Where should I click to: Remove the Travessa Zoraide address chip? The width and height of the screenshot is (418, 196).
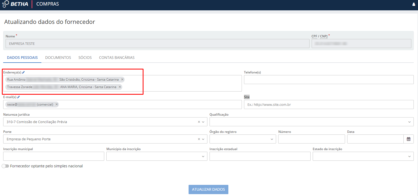pyautogui.click(x=120, y=87)
